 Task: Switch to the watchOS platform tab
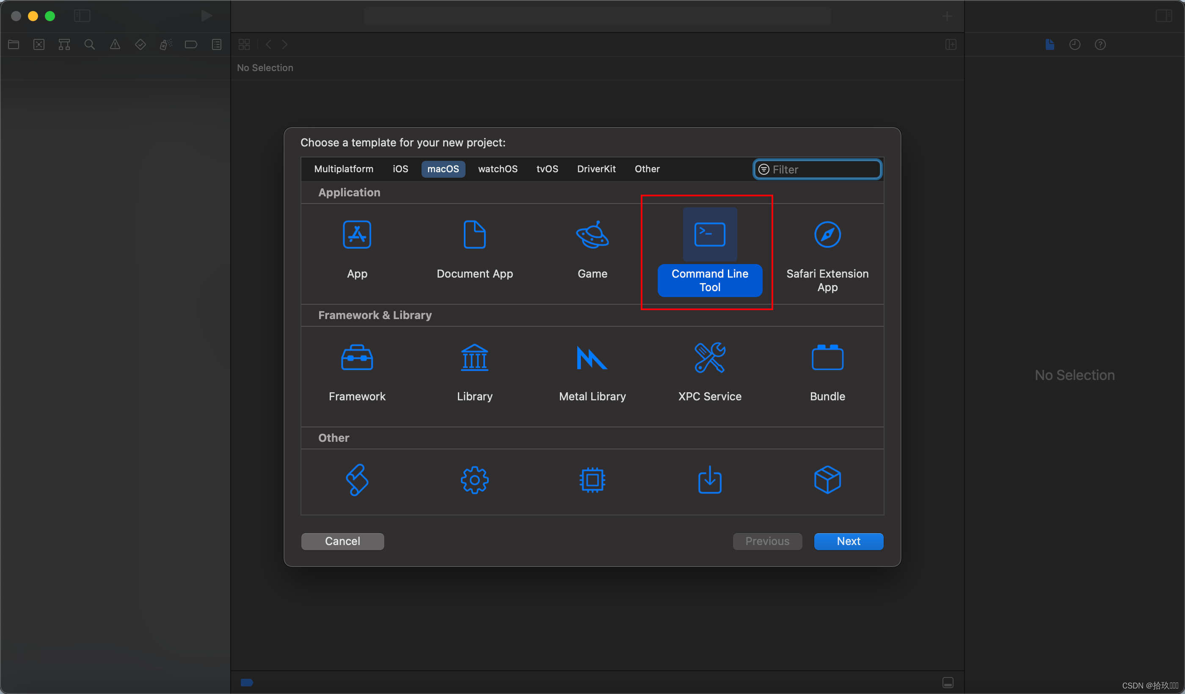498,169
